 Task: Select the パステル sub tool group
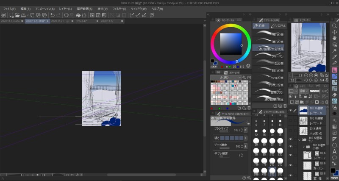pos(278,26)
